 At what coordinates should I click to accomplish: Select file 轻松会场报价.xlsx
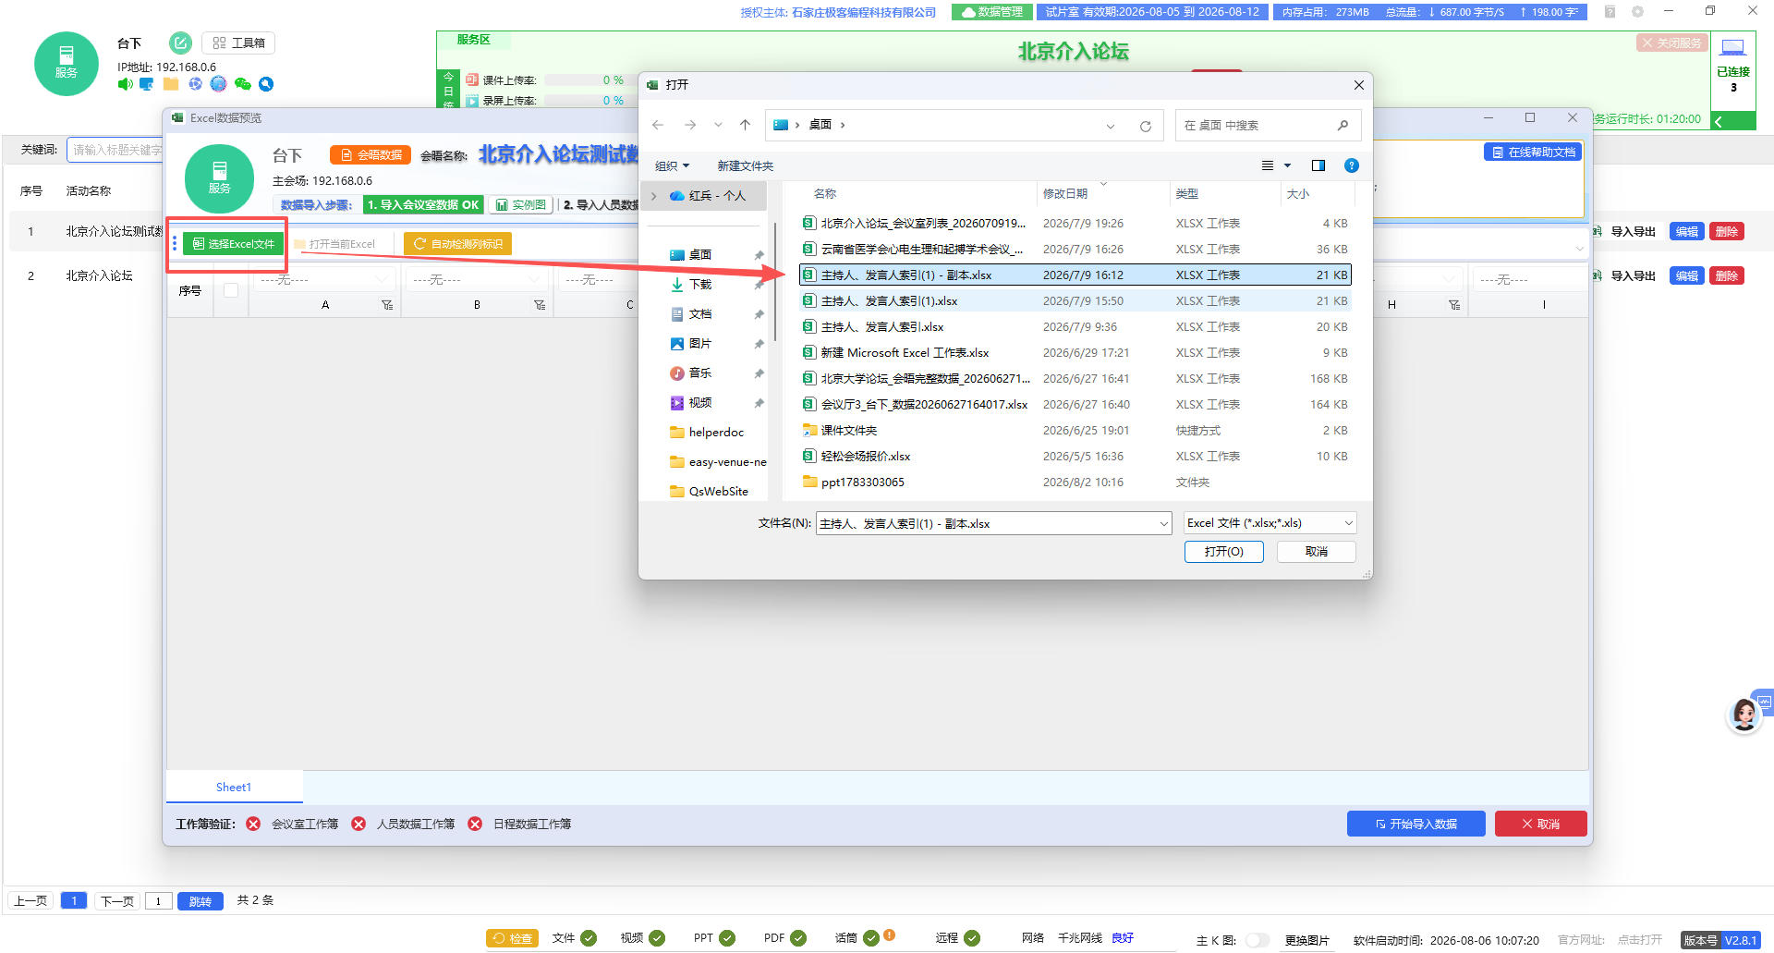tap(1075, 457)
